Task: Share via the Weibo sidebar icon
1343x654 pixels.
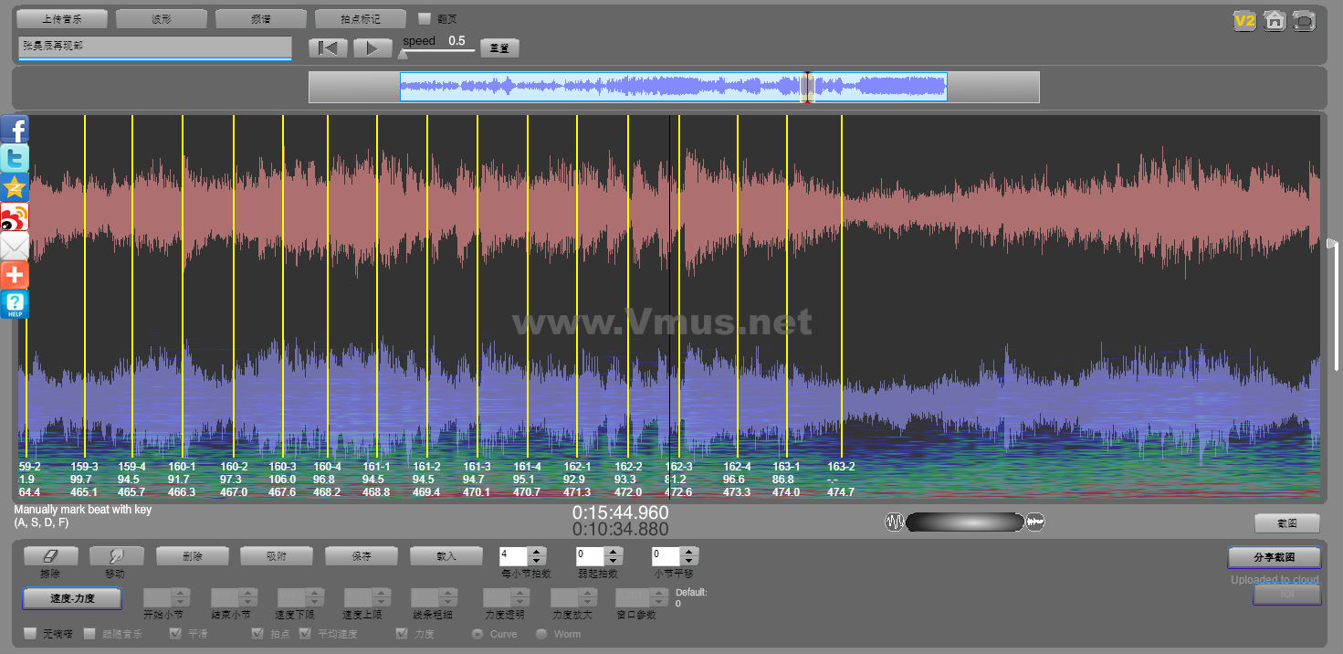Action: coord(15,217)
